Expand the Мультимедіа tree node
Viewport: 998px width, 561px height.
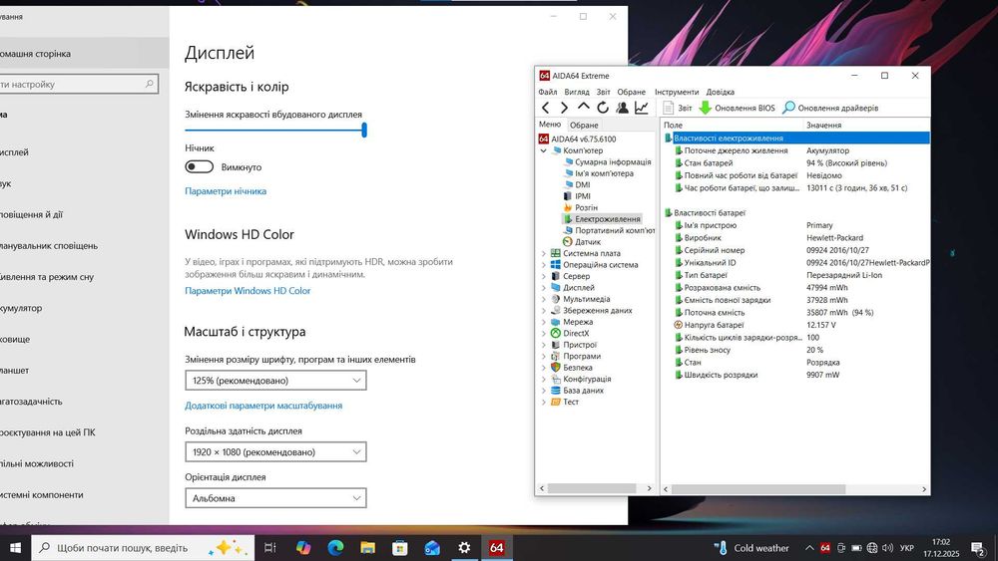point(544,299)
